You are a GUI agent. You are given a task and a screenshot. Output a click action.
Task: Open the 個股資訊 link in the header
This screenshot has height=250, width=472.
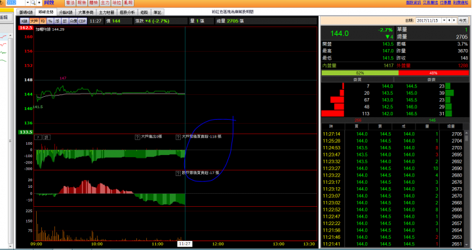pos(413,3)
